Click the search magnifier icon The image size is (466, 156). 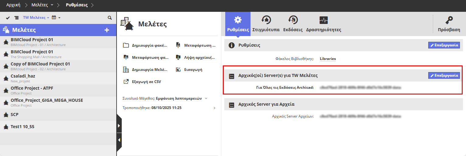(x=110, y=18)
